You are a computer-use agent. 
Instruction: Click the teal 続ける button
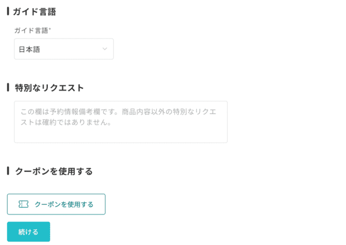28,232
